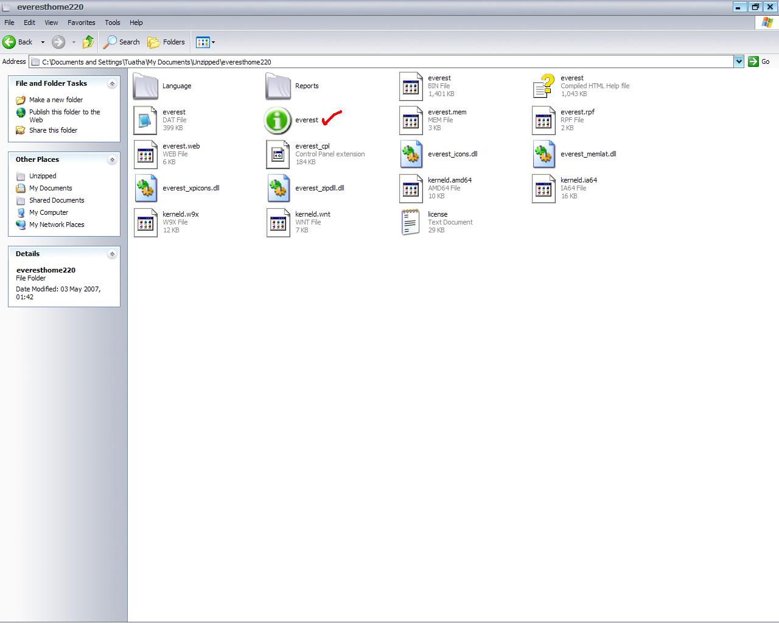Click the 'everest_cpl' file name text
The width and height of the screenshot is (779, 623).
312,146
